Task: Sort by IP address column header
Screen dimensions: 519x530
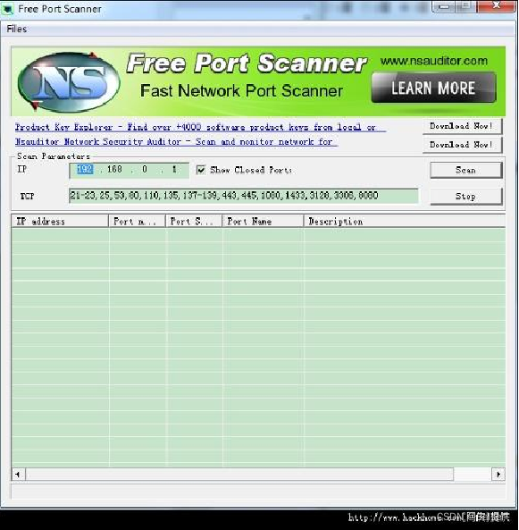Action: [x=60, y=222]
